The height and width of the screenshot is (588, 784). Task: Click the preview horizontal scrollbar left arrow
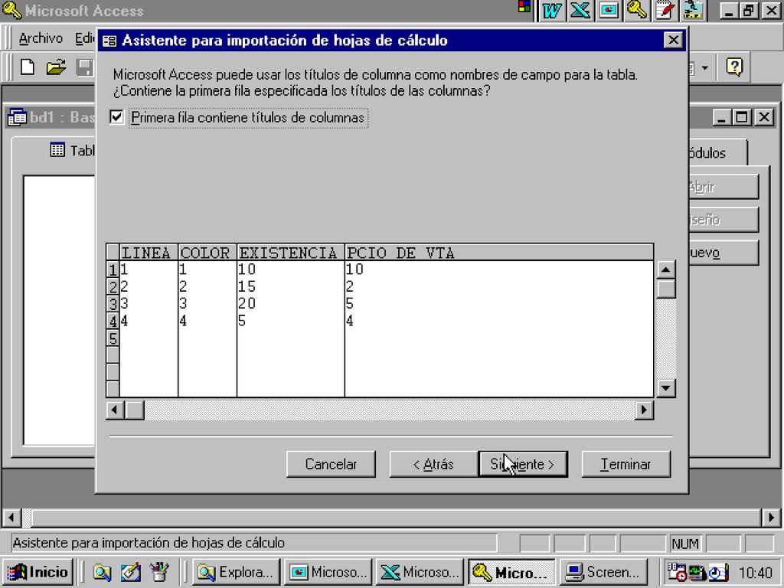[x=115, y=410]
